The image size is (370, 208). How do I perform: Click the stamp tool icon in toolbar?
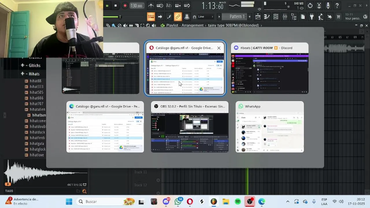click(187, 17)
